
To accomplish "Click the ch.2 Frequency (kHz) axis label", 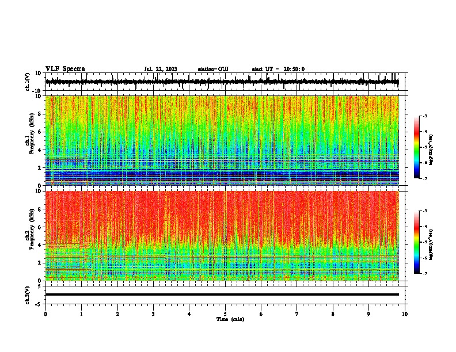I will [x=30, y=229].
